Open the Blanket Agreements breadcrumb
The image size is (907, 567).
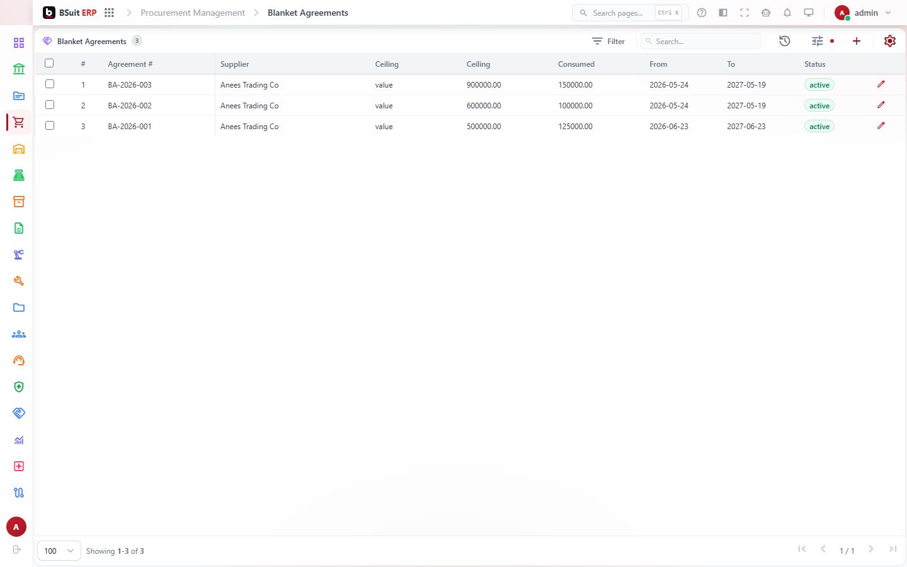pos(308,13)
